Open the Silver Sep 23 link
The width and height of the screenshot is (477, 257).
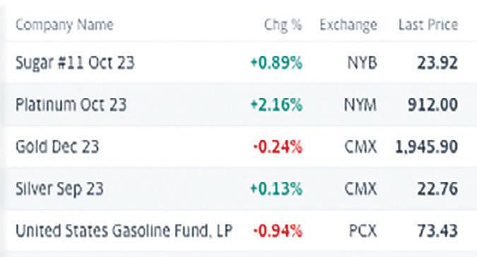(59, 189)
